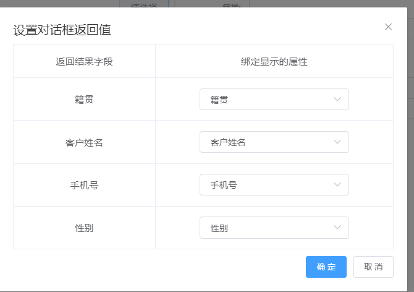This screenshot has height=292, width=414.
Task: Click the dimmed 请选择 field behind the dialog
Action: tap(143, 4)
